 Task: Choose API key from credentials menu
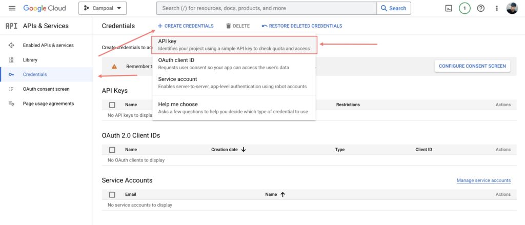point(234,45)
